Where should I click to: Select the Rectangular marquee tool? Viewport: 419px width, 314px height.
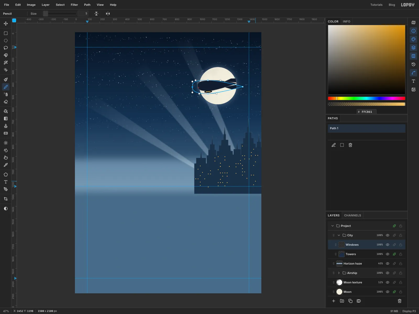click(x=6, y=33)
